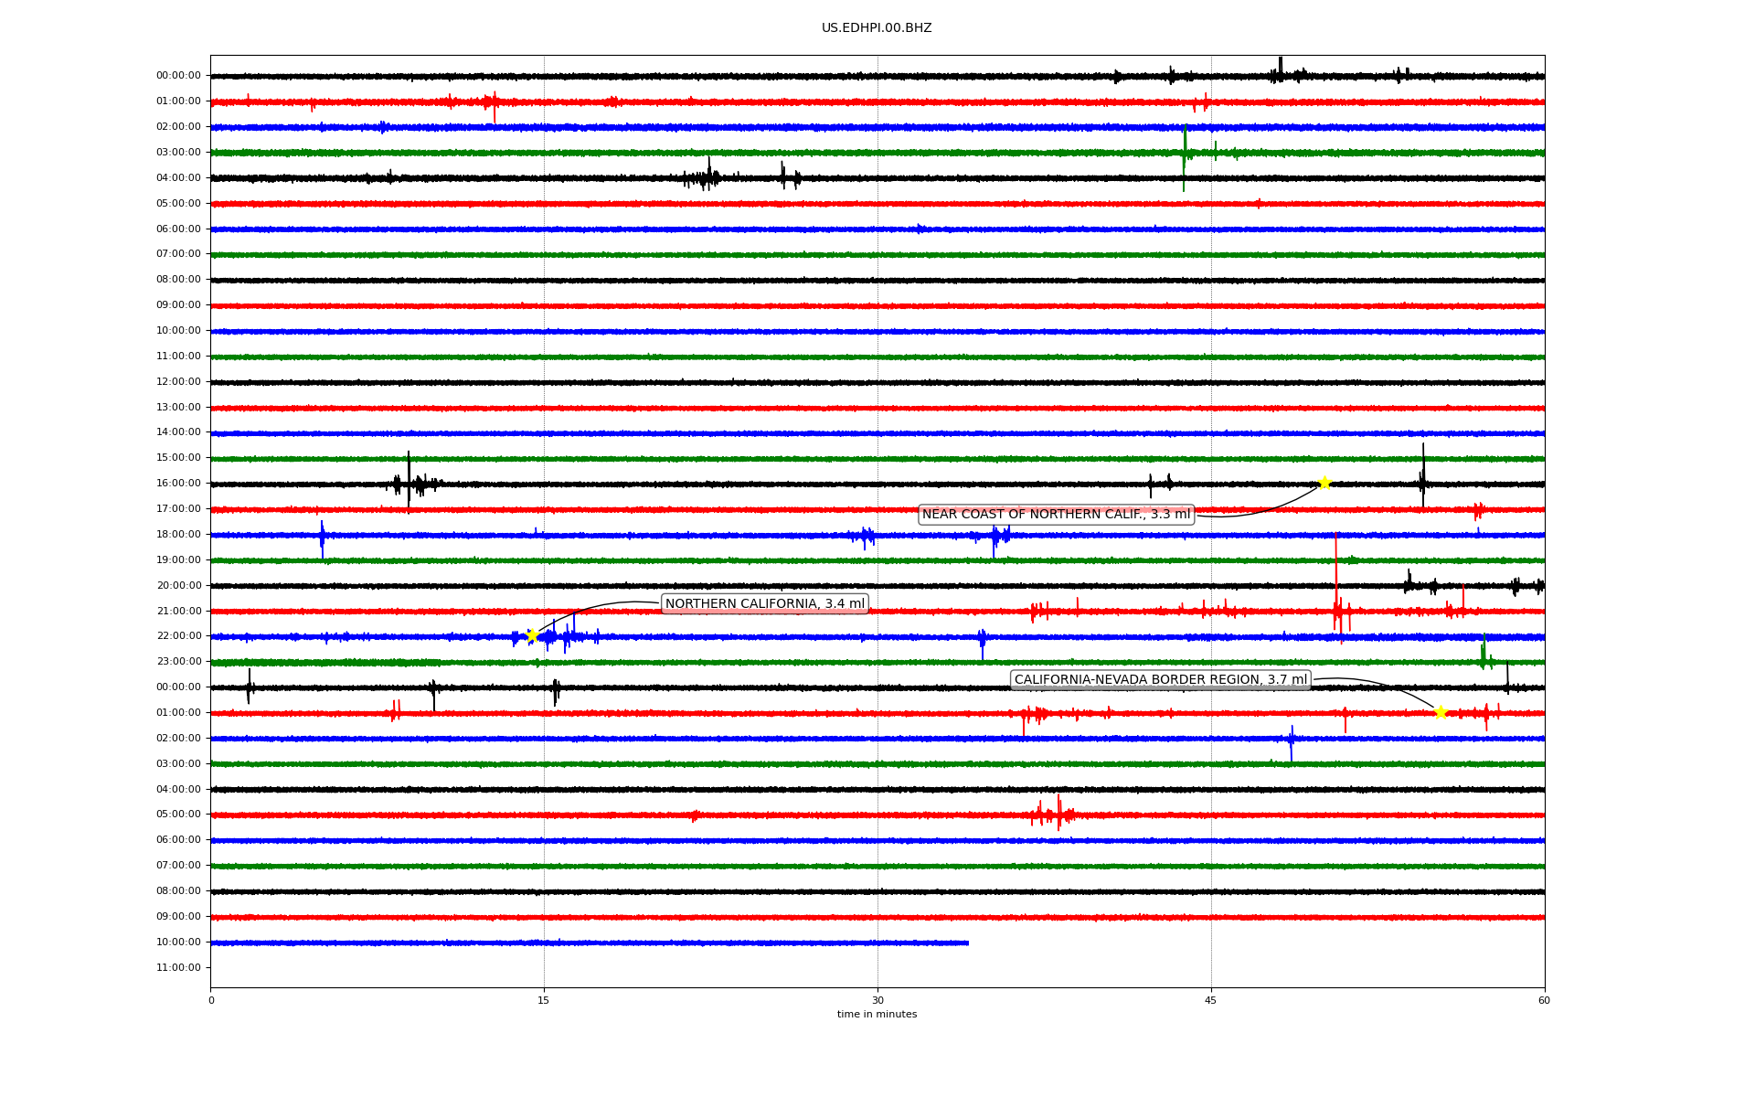Click the 14:00:00 row time label
The image size is (1755, 1097).
[178, 431]
